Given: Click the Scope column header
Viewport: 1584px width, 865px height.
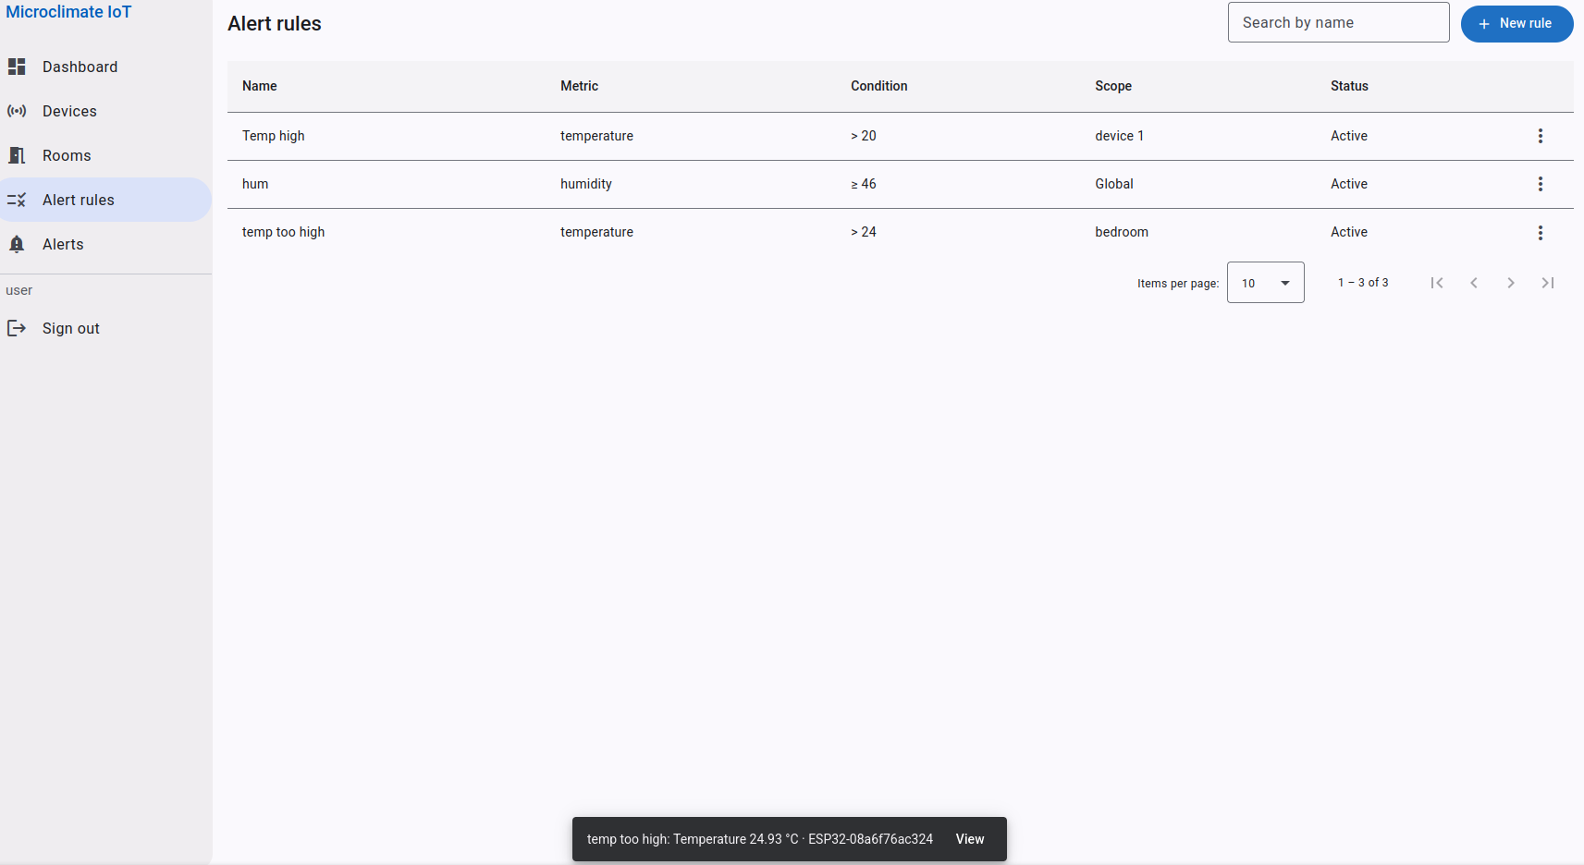Looking at the screenshot, I should coord(1113,86).
